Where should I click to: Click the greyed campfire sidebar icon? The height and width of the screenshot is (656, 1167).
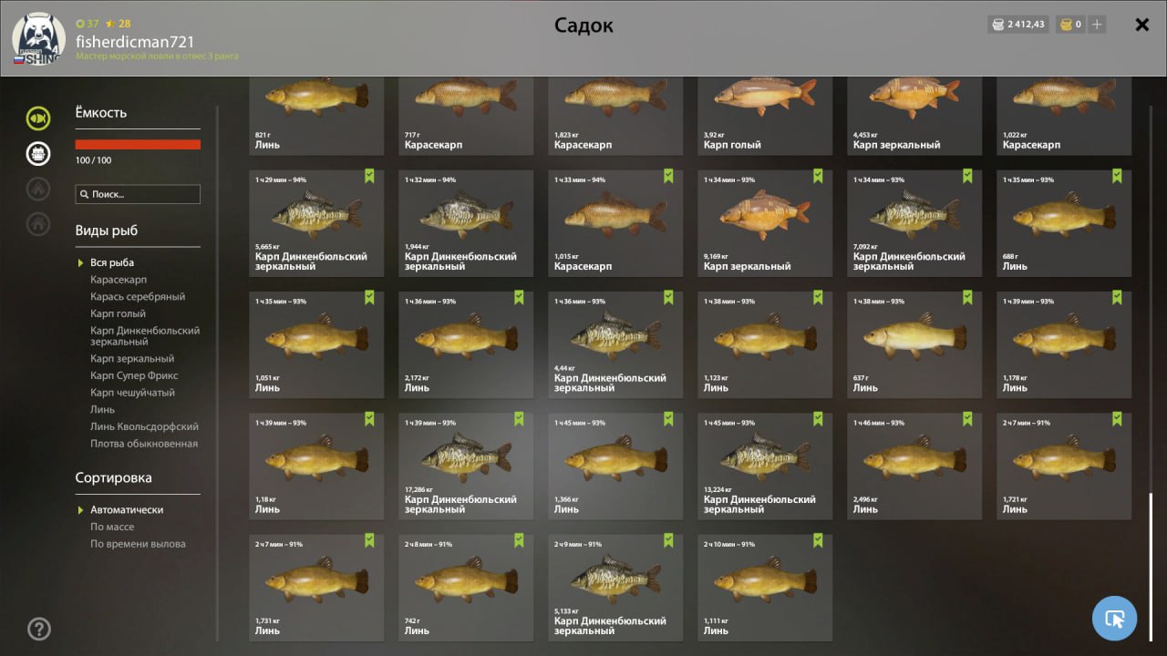[x=38, y=189]
